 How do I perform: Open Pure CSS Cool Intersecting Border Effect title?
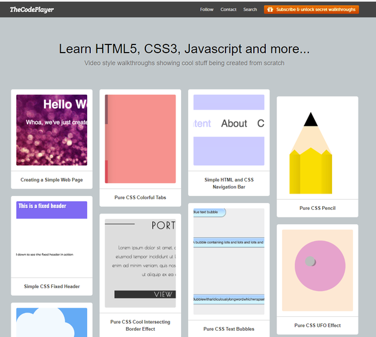140,325
